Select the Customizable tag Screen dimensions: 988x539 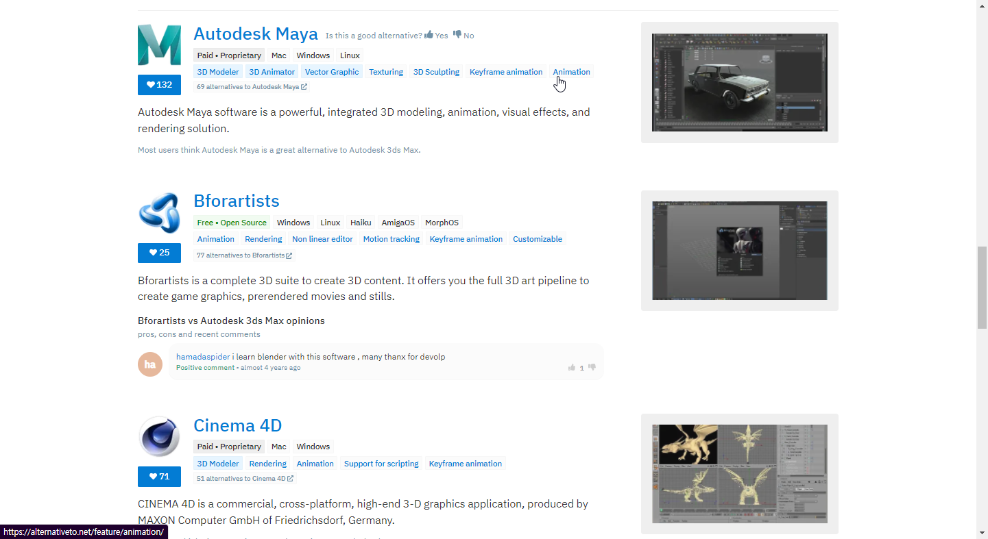[538, 239]
